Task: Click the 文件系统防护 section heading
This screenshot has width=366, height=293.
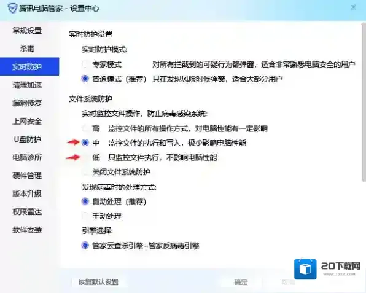Action: pos(90,99)
